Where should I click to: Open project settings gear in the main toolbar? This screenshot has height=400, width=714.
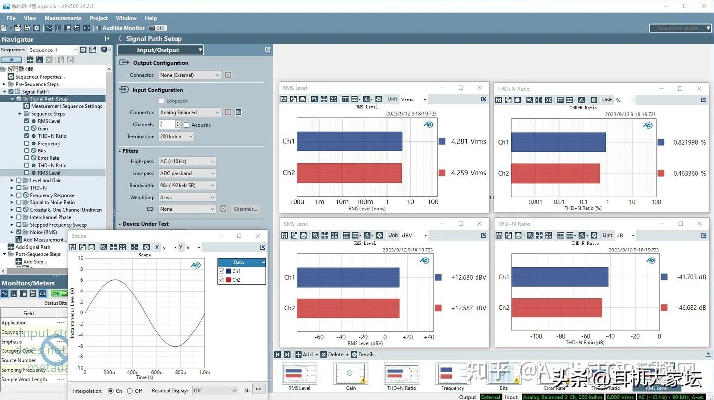click(36, 28)
